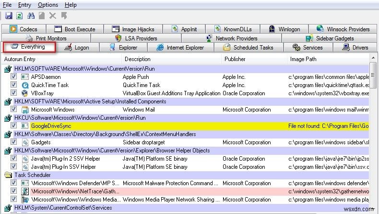Open the File menu
Viewport: 379px width, 214px height.
7,5
